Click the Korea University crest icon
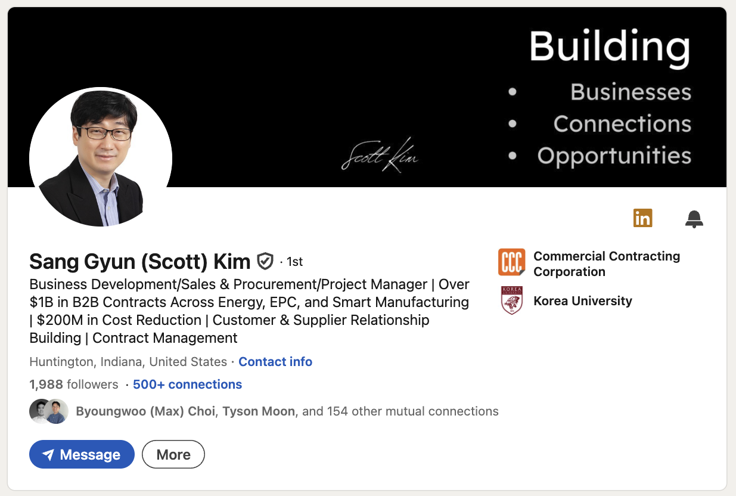 (511, 300)
